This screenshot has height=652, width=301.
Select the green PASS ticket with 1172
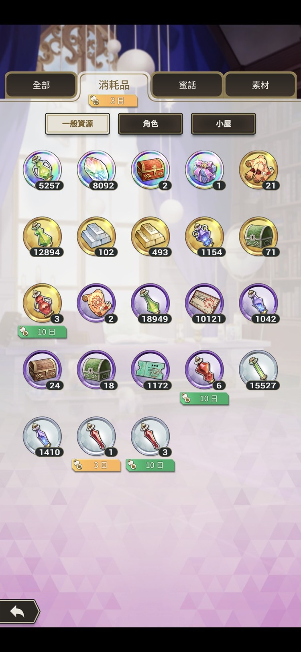(x=150, y=371)
